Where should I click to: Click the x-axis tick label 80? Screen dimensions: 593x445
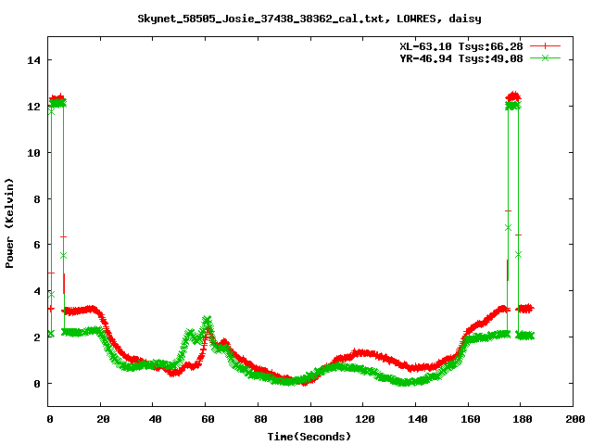(260, 419)
